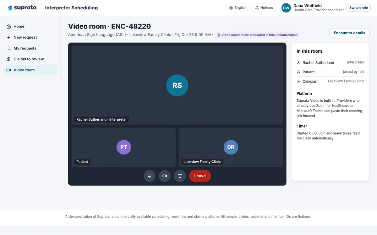
Task: Click Rachel Sutherland's person icon in room list
Action: click(299, 63)
